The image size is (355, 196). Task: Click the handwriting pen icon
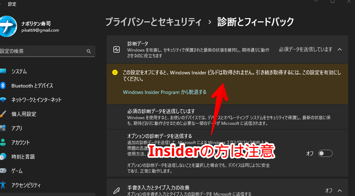[x=117, y=191]
